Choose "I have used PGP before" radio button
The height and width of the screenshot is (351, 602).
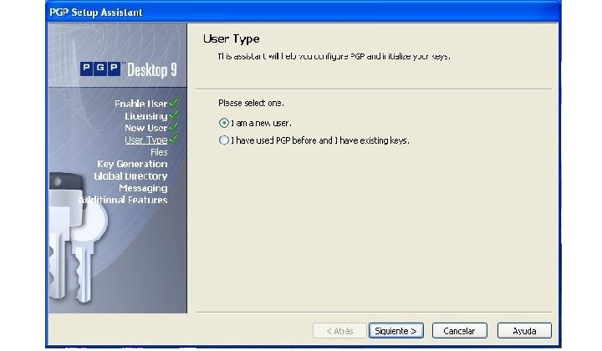tap(224, 140)
